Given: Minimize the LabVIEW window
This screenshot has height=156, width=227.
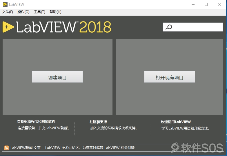Looking at the screenshot, I should [193, 4].
